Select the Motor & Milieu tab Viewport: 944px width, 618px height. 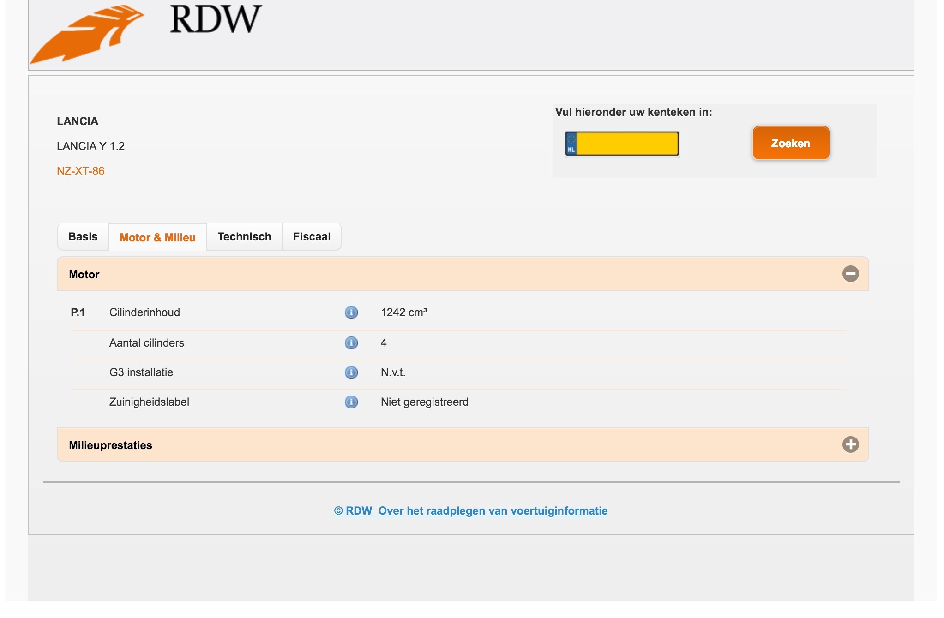(x=157, y=237)
